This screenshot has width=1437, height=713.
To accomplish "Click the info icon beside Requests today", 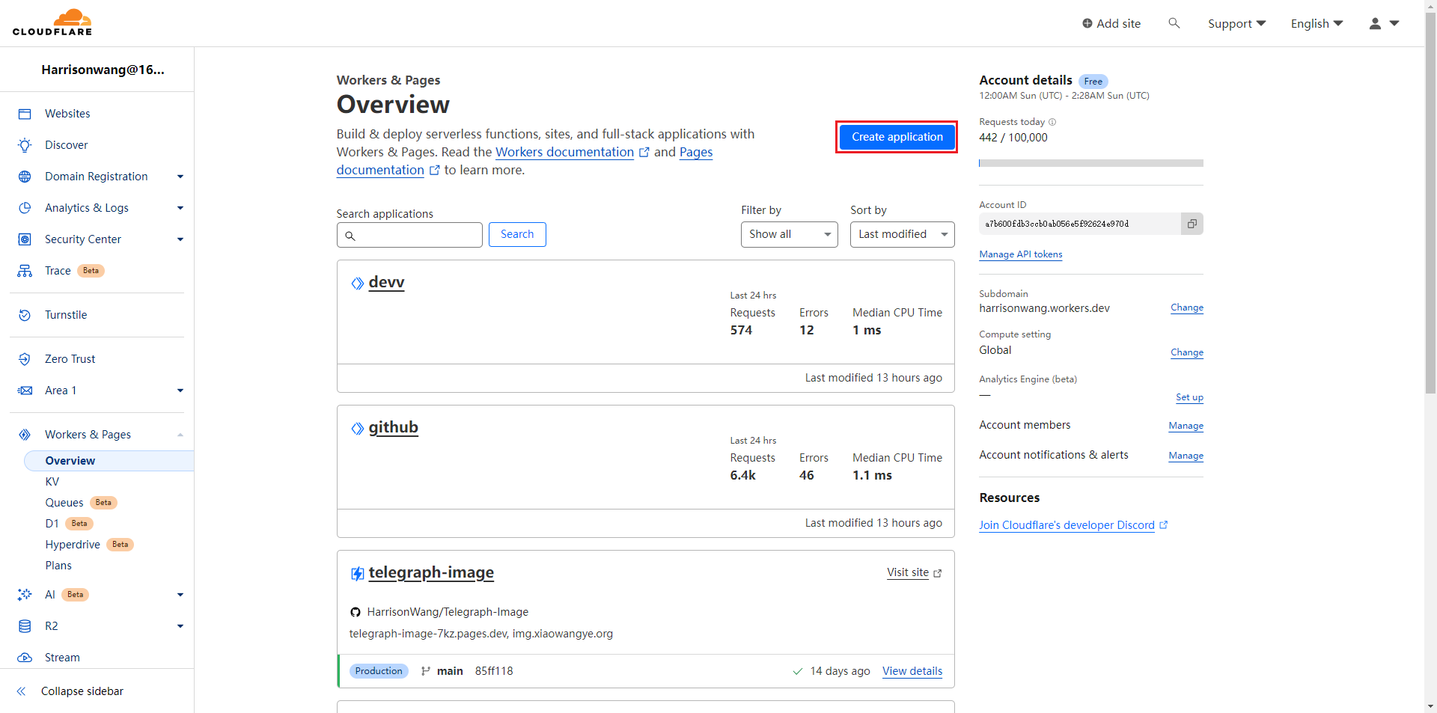I will click(1052, 122).
